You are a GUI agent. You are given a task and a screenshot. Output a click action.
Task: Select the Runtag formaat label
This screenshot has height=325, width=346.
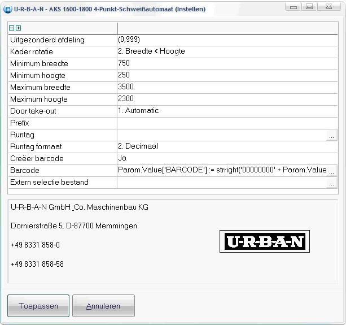(x=36, y=147)
